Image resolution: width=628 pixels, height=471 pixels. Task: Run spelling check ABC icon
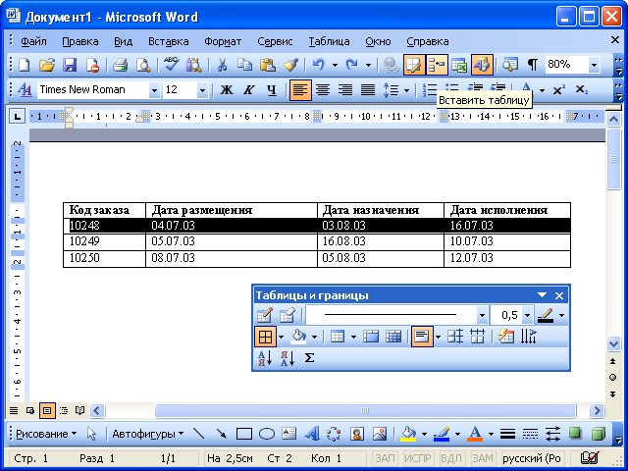pyautogui.click(x=171, y=65)
